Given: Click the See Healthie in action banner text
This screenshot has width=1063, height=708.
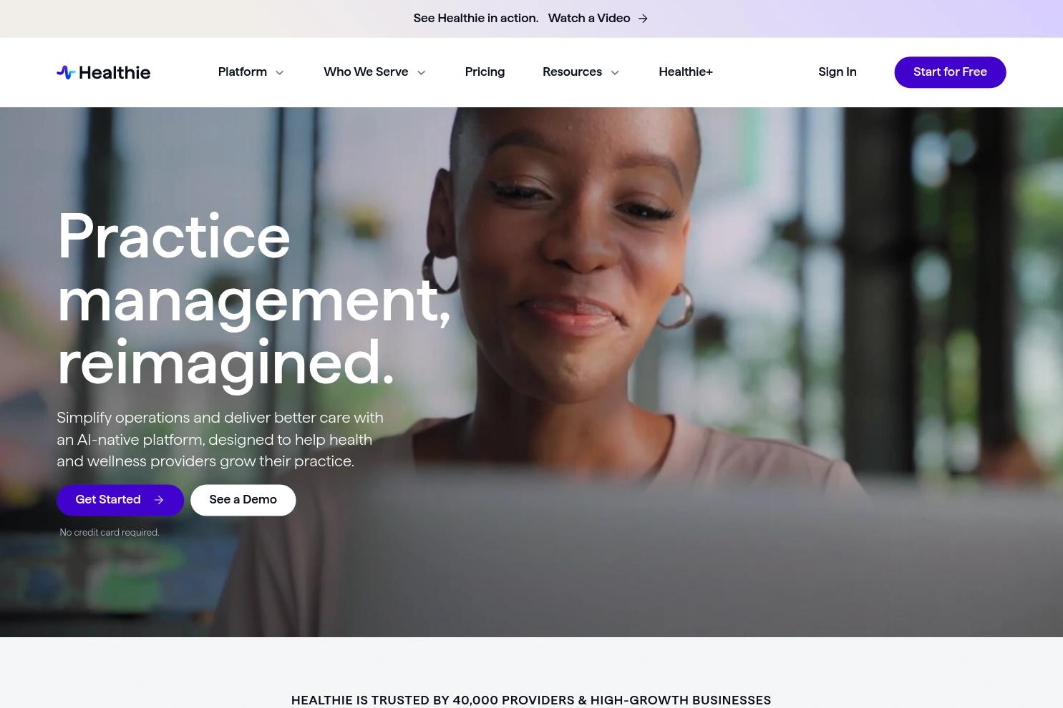Looking at the screenshot, I should click(x=476, y=19).
